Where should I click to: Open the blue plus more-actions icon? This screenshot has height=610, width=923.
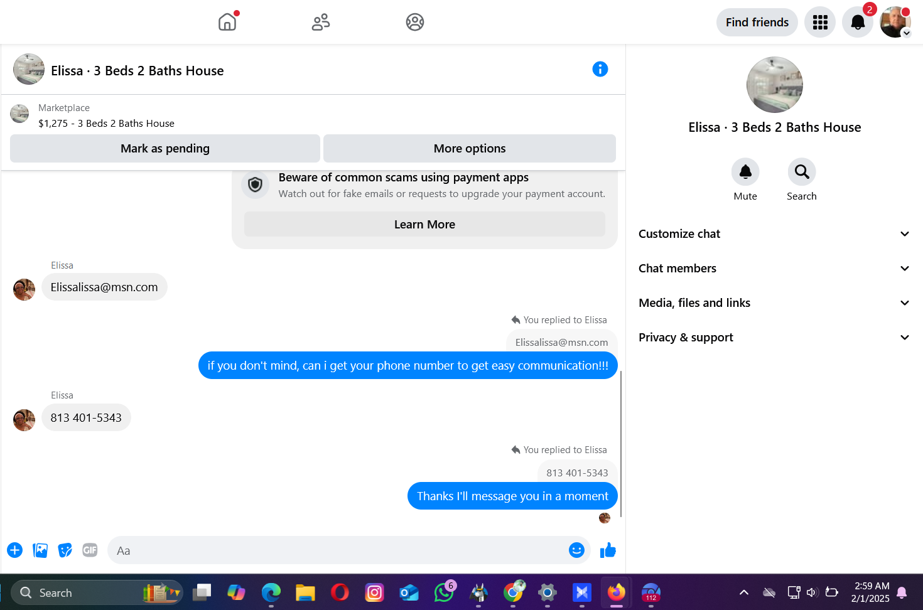point(15,550)
